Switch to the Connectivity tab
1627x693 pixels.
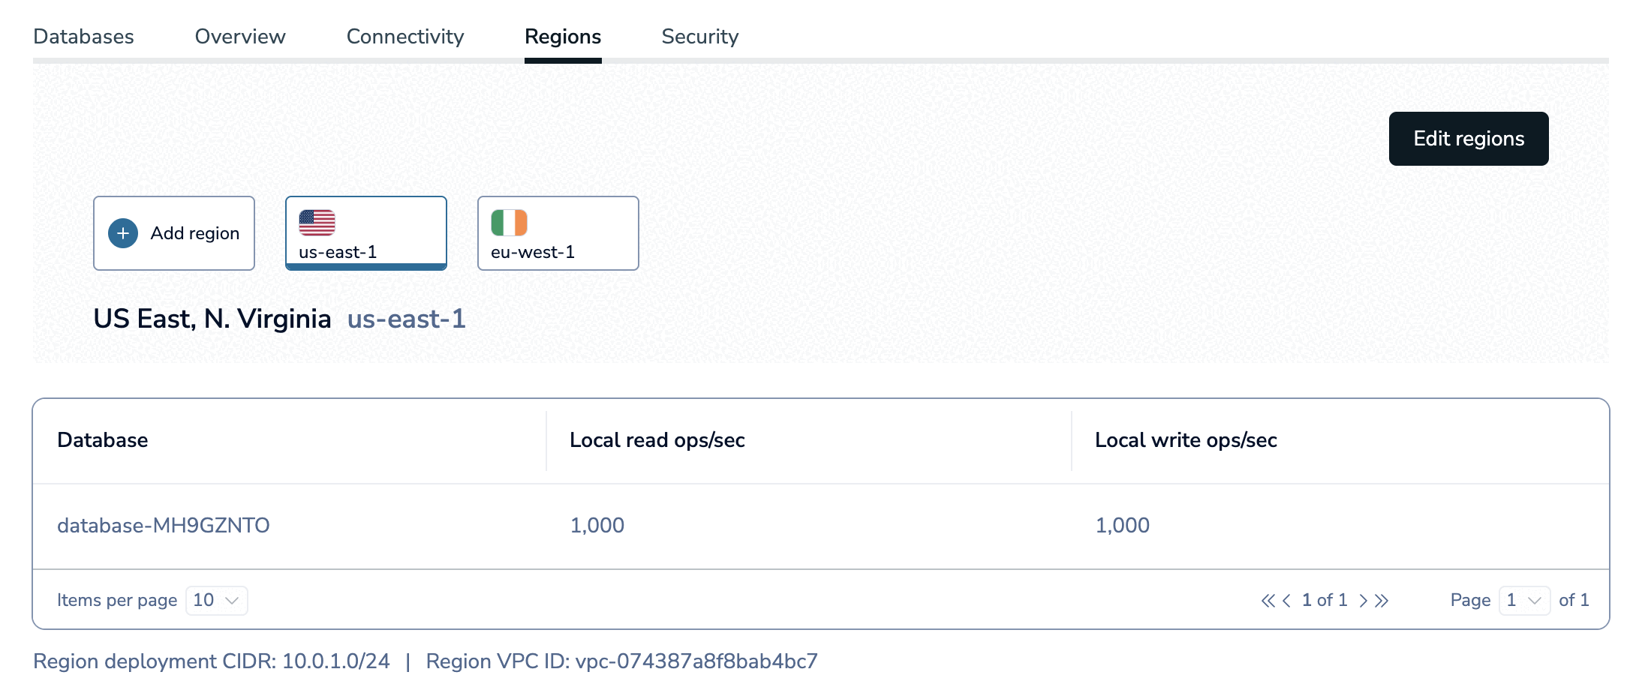405,36
